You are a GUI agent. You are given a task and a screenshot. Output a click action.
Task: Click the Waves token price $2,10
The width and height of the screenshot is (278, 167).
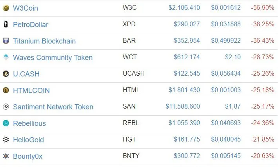point(233,57)
